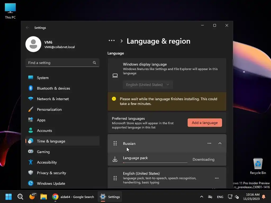
Task: Click the Downloading status text
Action: click(204, 159)
